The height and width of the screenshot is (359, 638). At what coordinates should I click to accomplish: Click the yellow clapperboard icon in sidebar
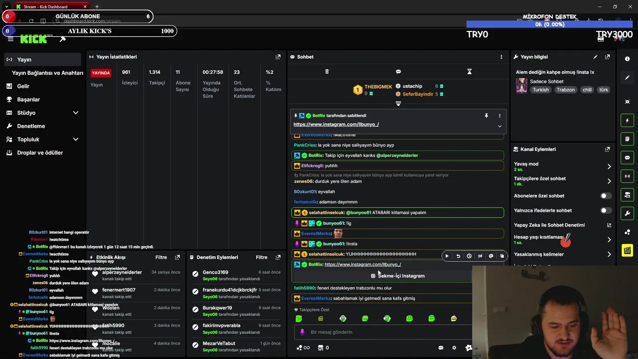click(627, 250)
